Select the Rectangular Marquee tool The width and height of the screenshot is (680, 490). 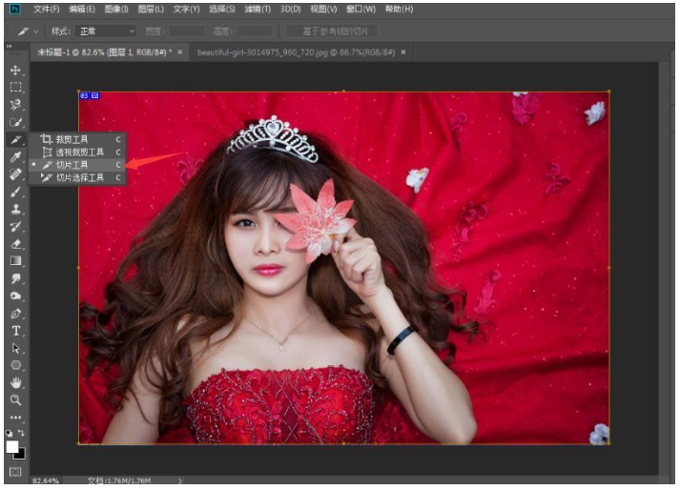click(x=16, y=88)
